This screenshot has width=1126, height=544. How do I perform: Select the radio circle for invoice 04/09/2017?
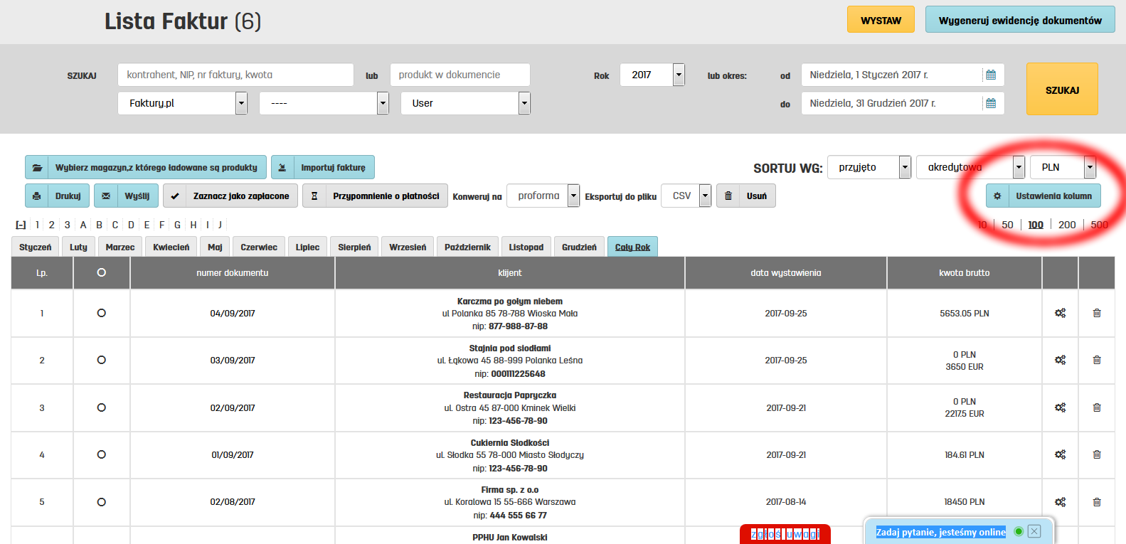(x=101, y=313)
